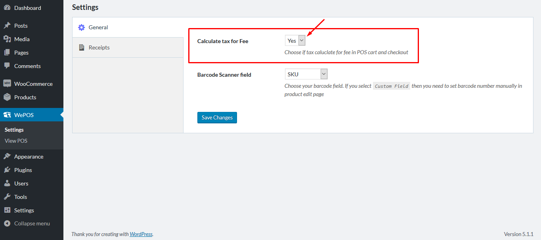Open View POS submenu item

pyautogui.click(x=16, y=141)
